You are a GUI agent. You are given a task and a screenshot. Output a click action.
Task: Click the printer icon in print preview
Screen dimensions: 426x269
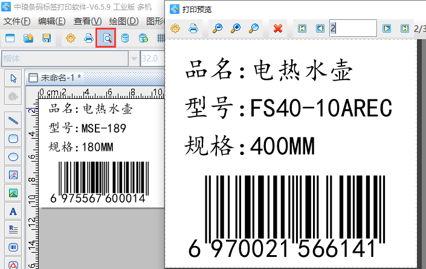click(193, 28)
